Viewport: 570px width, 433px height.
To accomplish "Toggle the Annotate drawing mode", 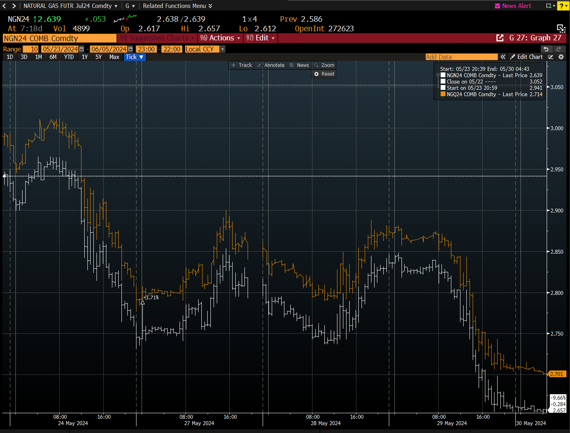I will point(271,65).
